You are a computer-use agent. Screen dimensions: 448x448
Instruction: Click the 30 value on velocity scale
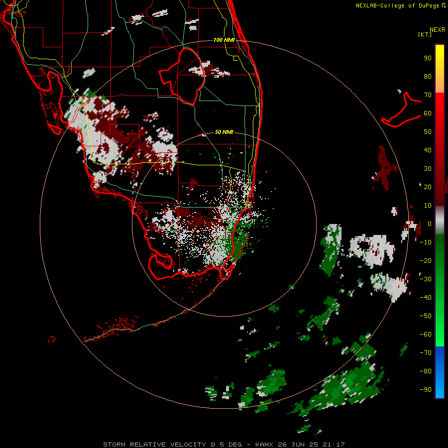[x=428, y=169]
